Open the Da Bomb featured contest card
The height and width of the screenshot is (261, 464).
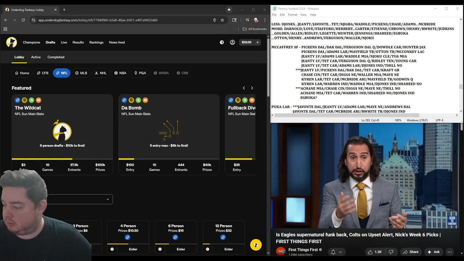point(169,135)
